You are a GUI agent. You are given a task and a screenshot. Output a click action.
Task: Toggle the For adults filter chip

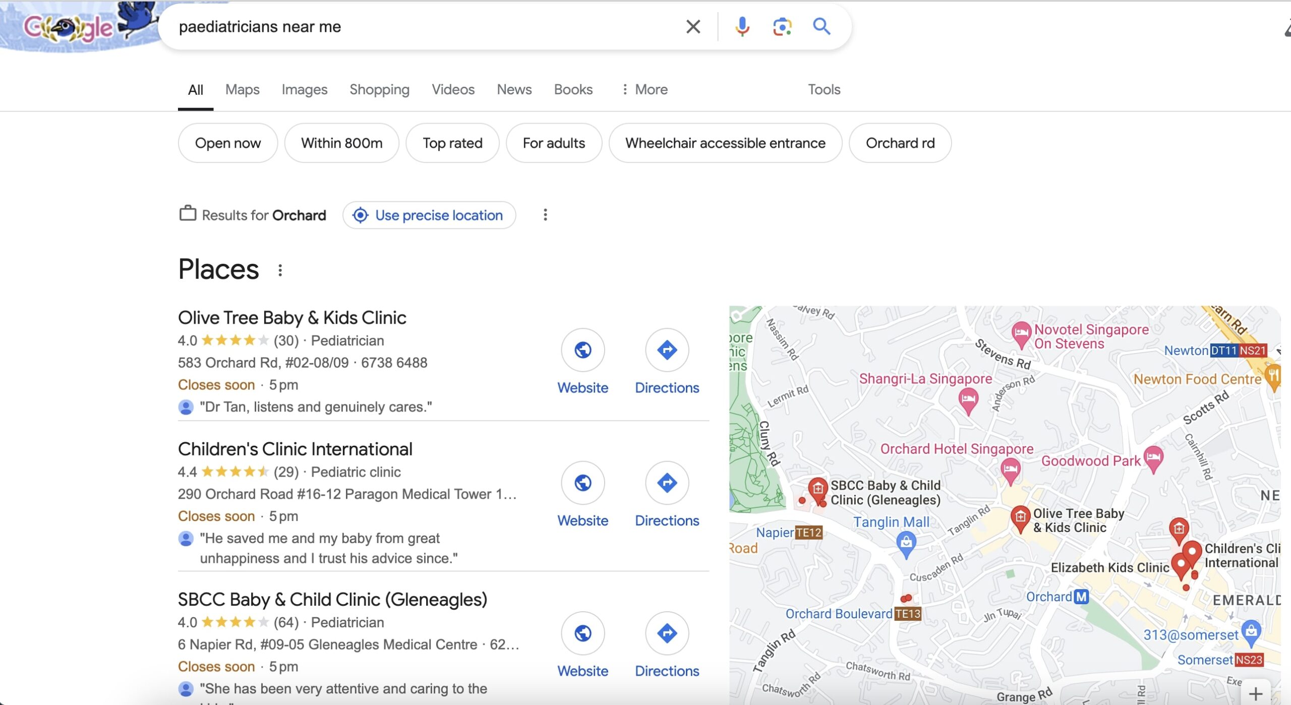[554, 143]
